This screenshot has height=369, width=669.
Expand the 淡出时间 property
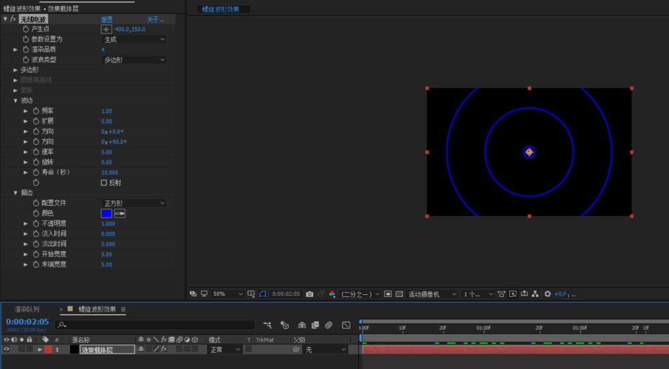[25, 244]
